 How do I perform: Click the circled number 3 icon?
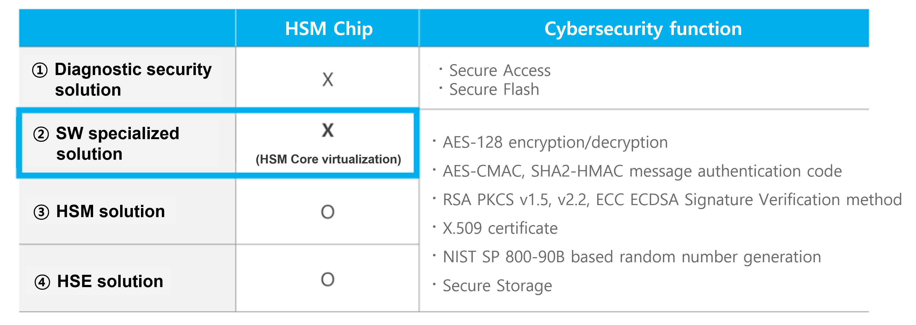[x=41, y=212]
